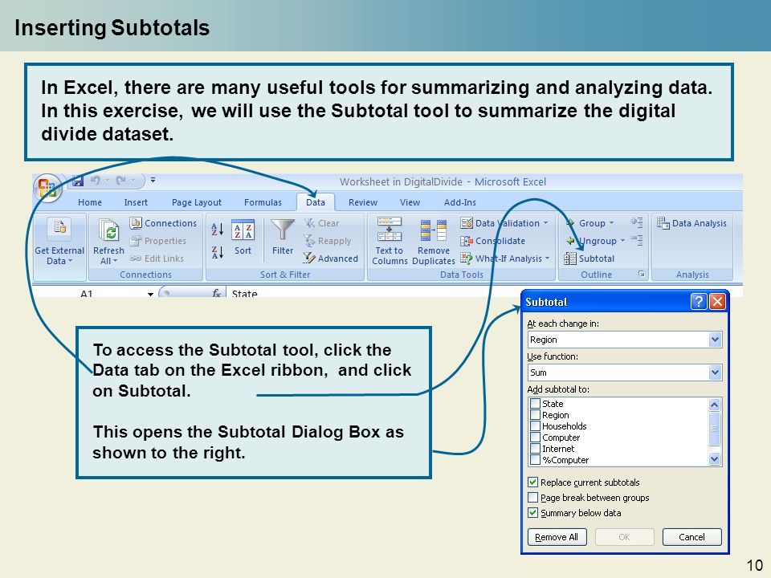Select the Data tab

316,202
